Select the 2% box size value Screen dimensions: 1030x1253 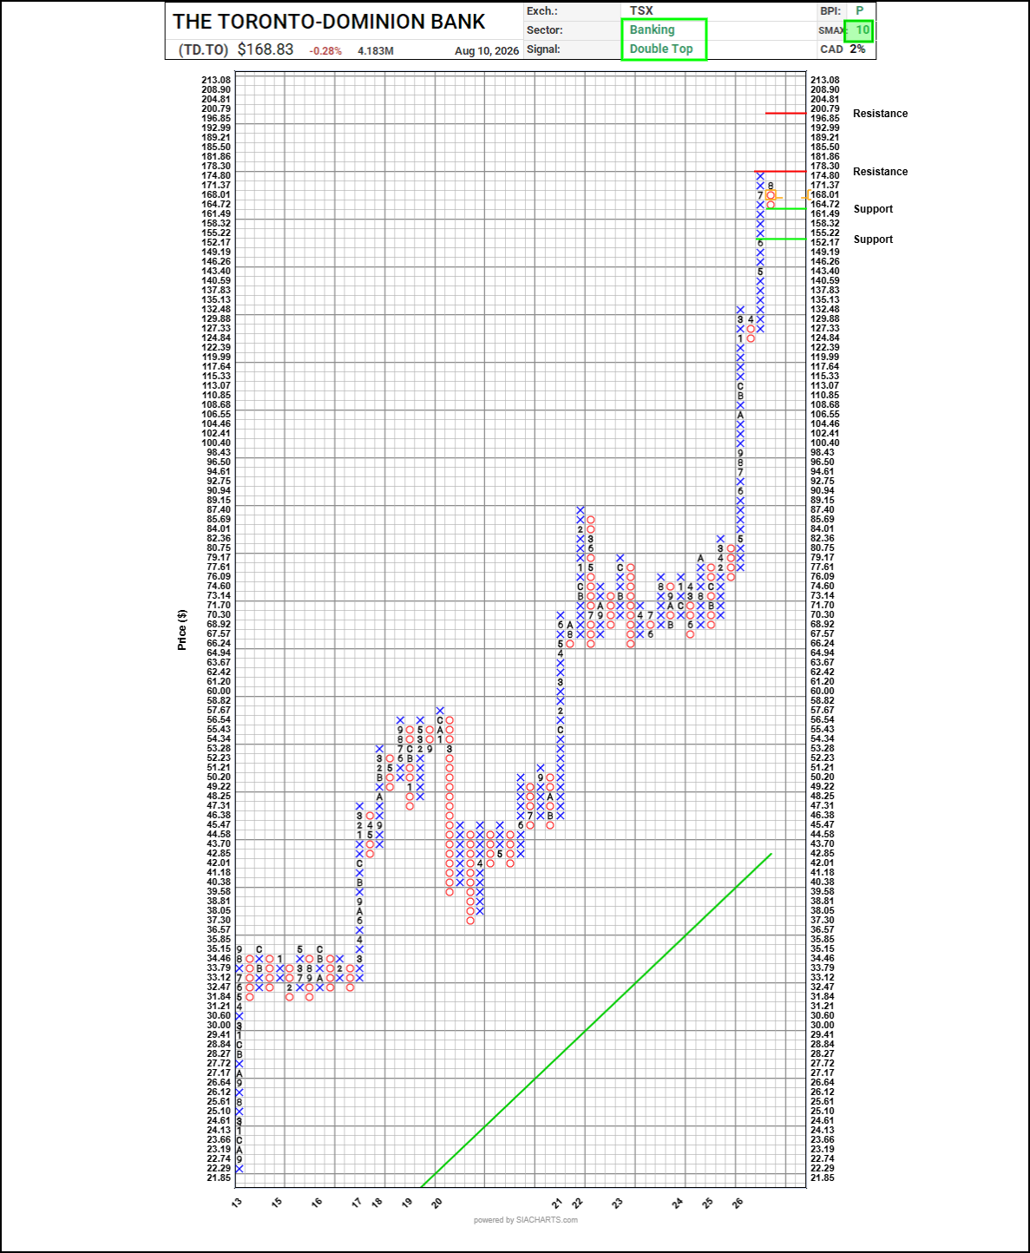click(x=857, y=49)
